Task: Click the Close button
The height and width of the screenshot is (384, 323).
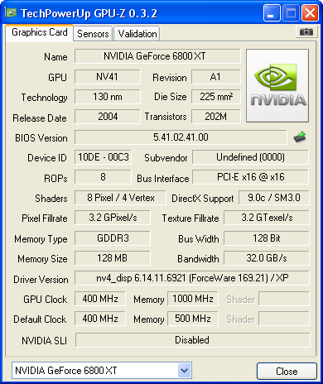Action: point(287,371)
